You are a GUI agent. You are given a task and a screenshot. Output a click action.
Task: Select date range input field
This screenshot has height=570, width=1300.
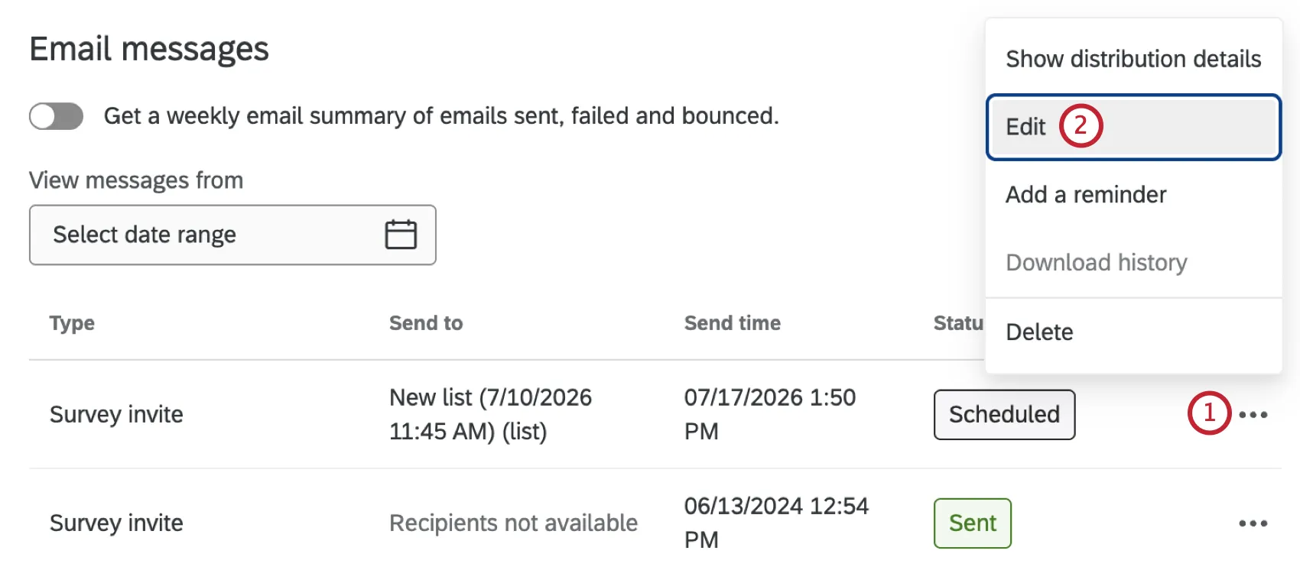[x=232, y=235]
